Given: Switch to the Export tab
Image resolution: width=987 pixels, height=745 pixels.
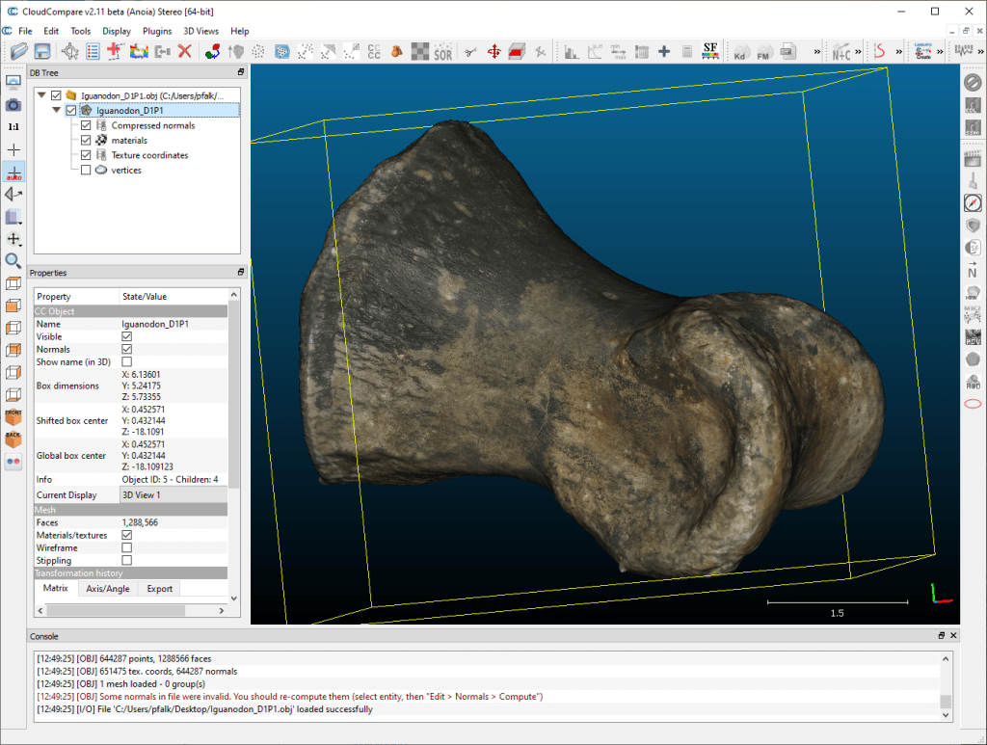Looking at the screenshot, I should pos(160,588).
